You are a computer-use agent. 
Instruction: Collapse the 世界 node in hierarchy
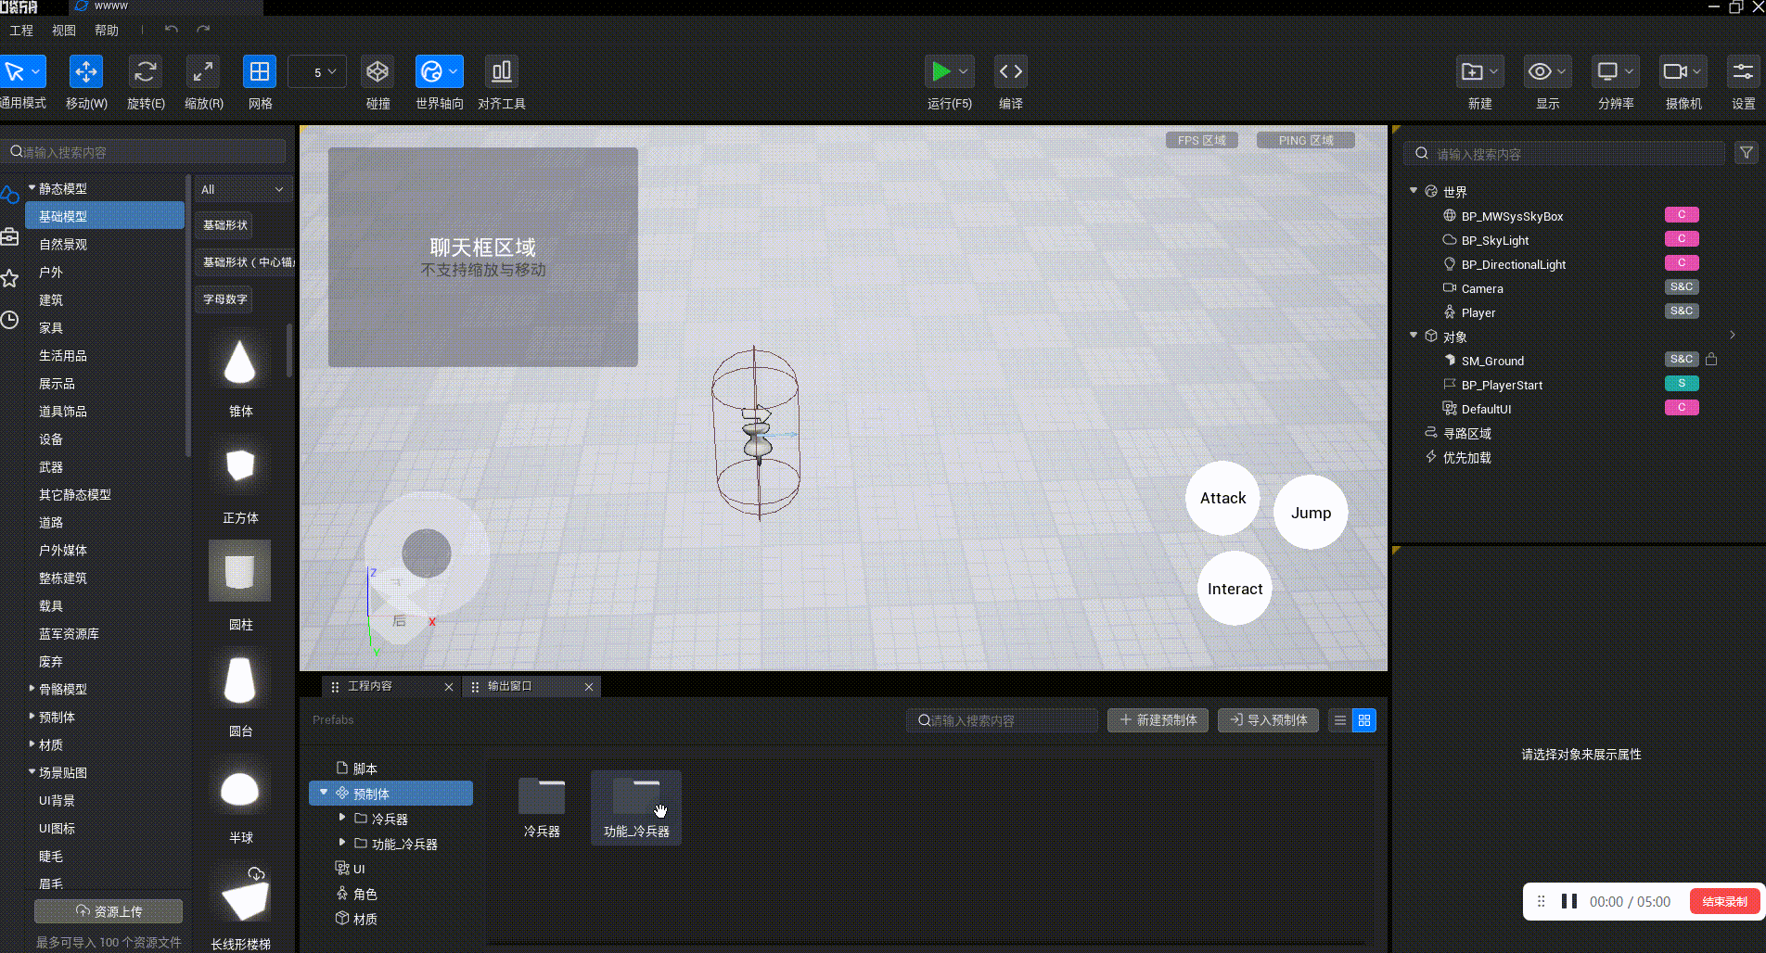(1414, 191)
